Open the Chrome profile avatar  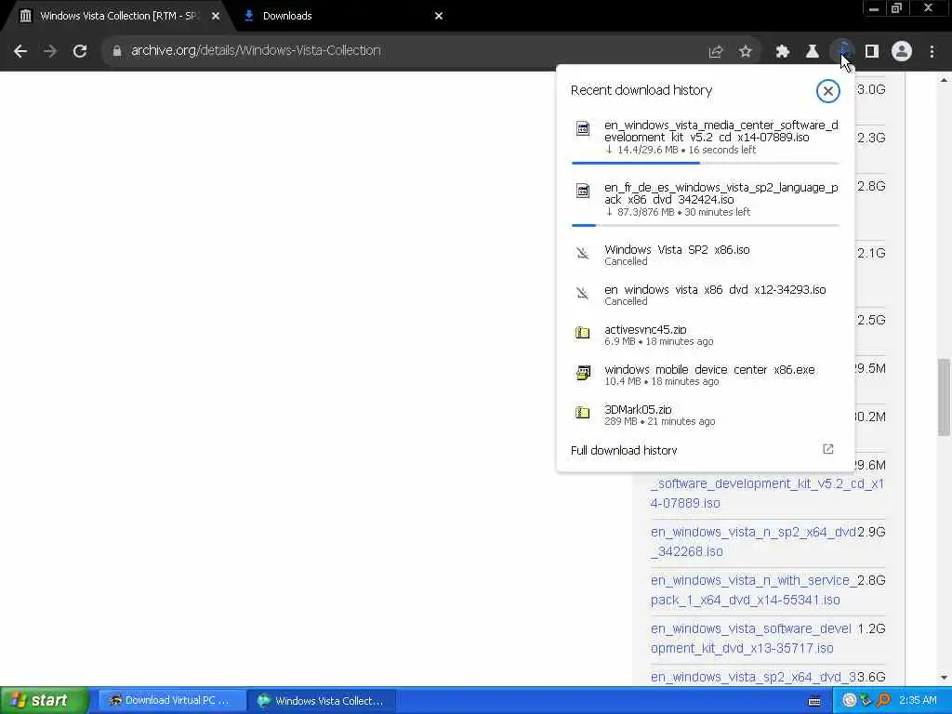click(x=902, y=52)
